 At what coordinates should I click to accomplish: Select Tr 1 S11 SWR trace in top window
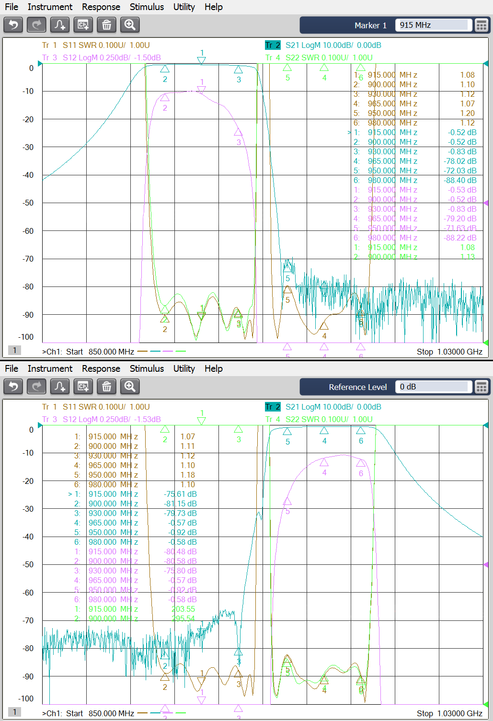pyautogui.click(x=96, y=46)
